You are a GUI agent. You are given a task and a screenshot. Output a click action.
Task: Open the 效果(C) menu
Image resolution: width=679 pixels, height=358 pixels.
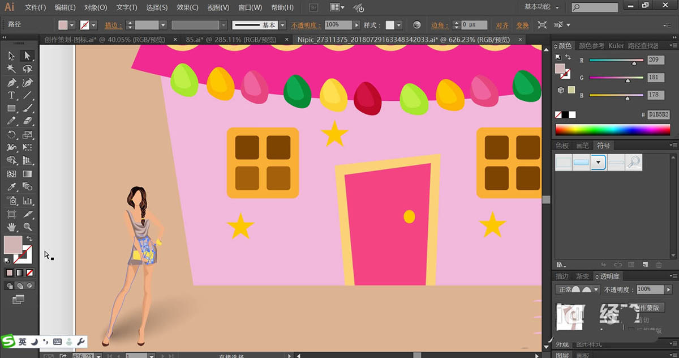pyautogui.click(x=187, y=7)
